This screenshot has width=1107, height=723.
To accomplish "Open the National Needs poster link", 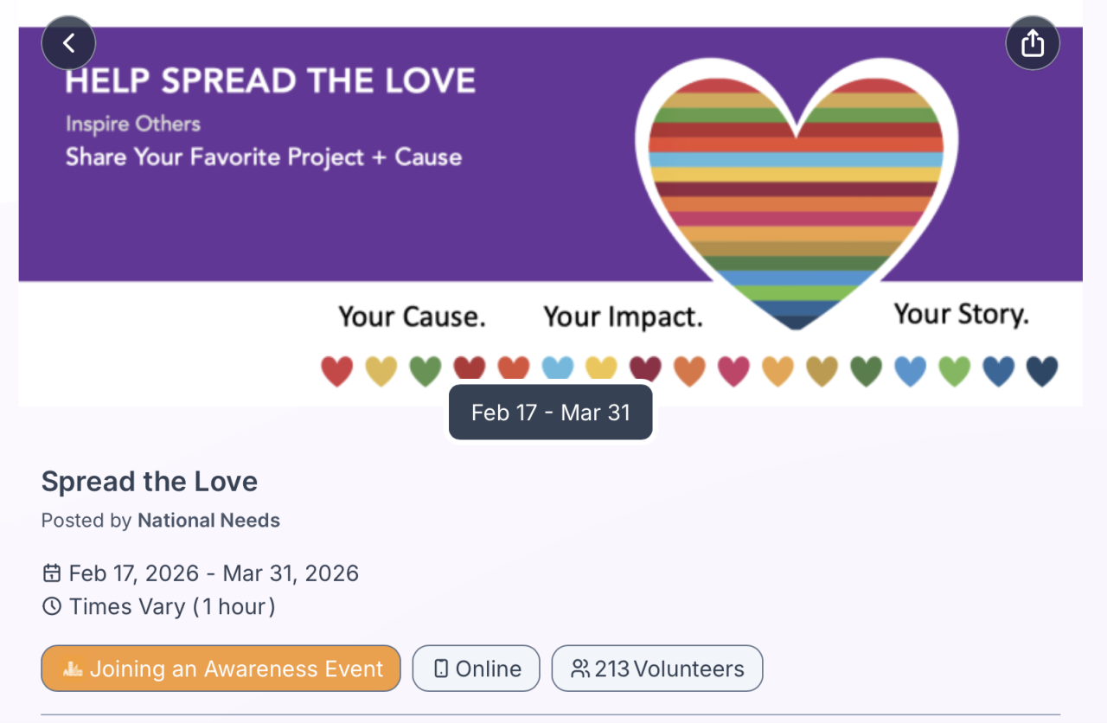I will 208,521.
